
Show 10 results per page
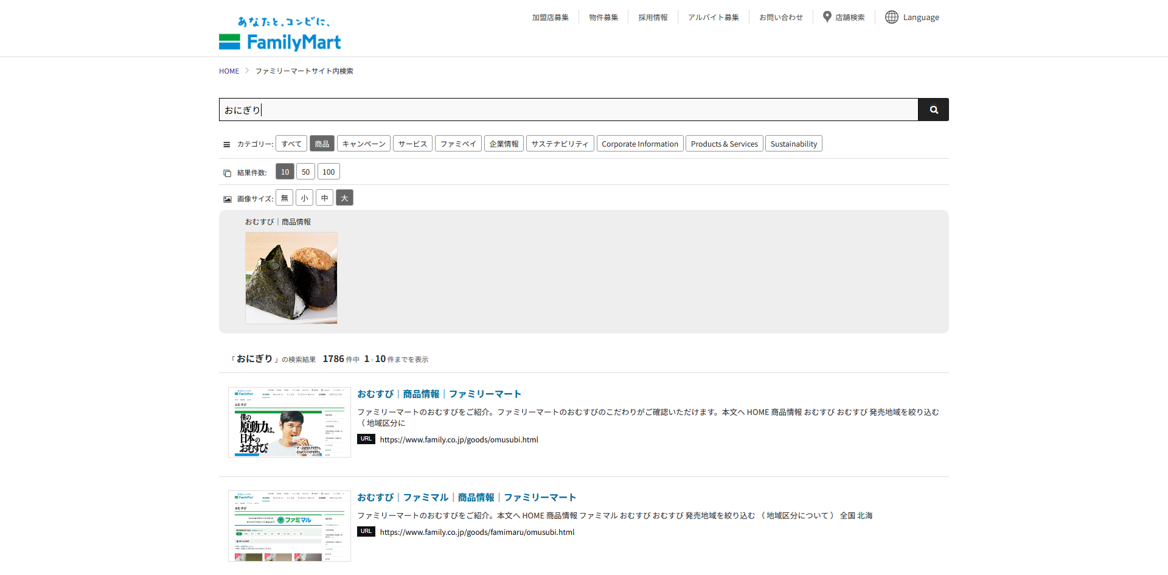click(x=285, y=172)
